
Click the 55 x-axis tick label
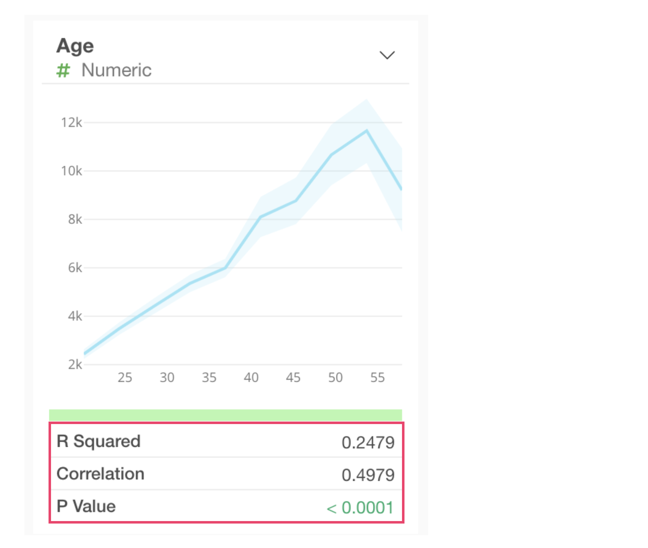pyautogui.click(x=378, y=378)
